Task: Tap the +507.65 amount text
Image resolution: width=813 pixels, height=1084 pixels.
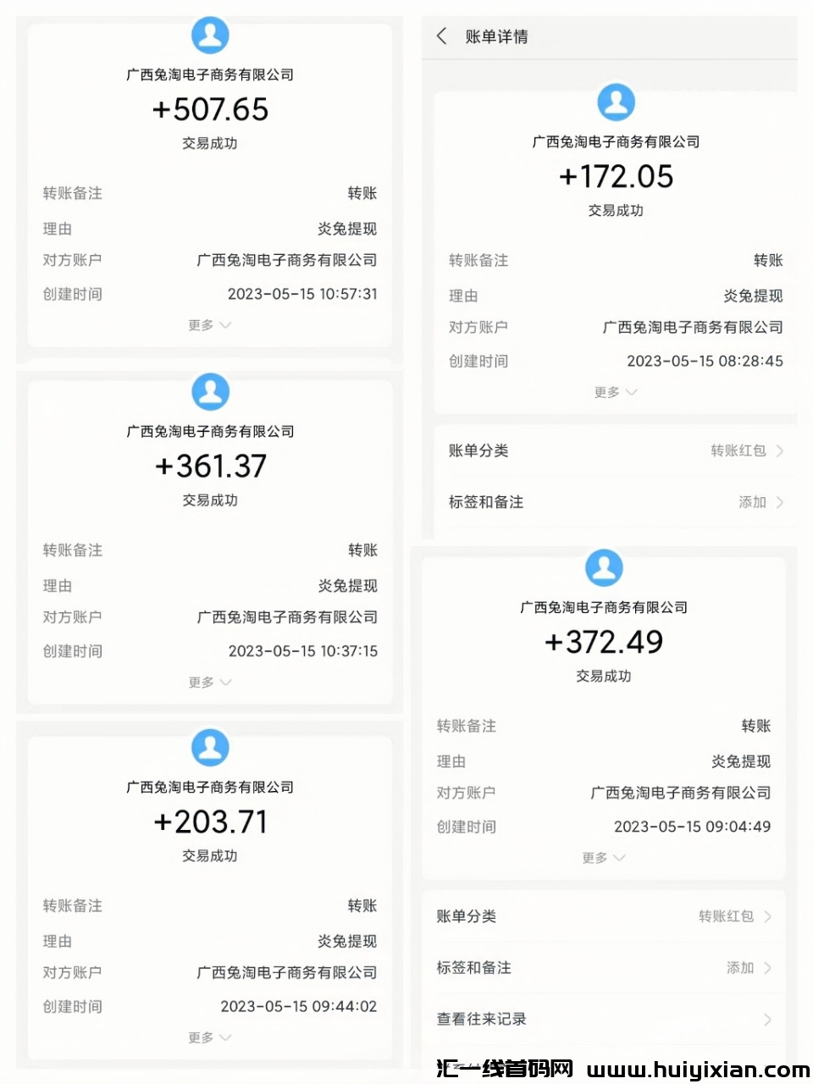Action: pos(210,109)
